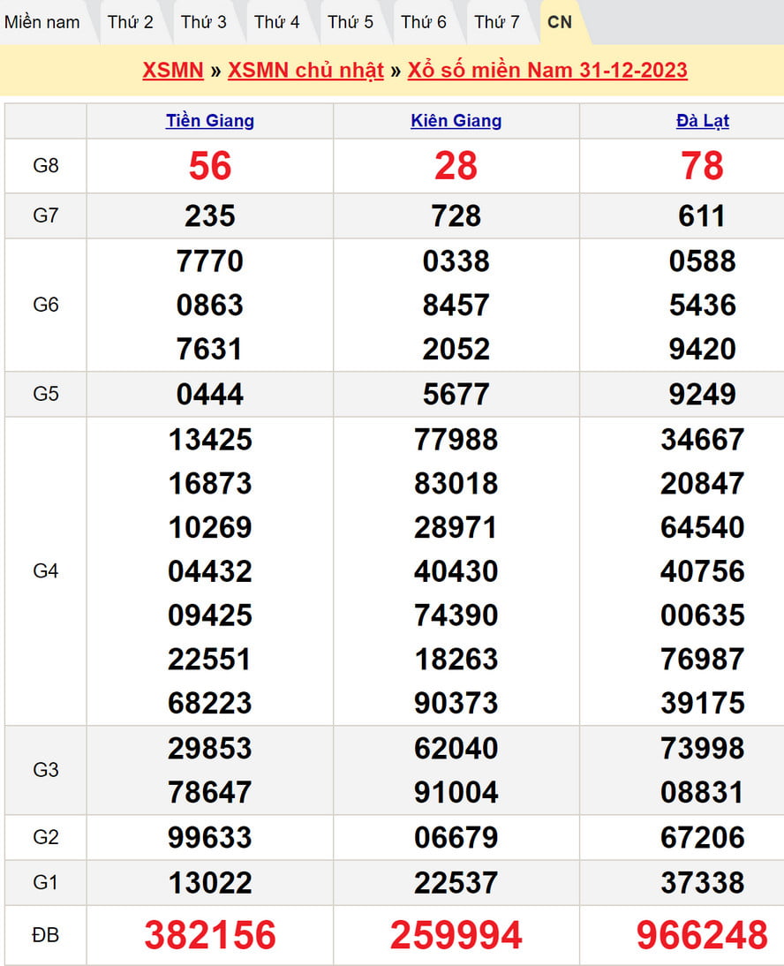Open Xổ số miền Nam 31-12-2023 link

click(x=547, y=71)
